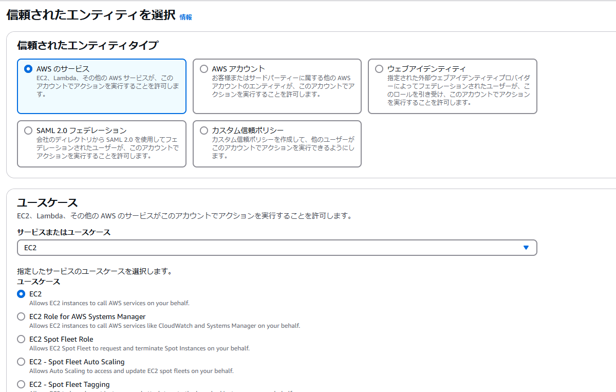The height and width of the screenshot is (392, 616).
Task: Click the 信頼されたエンティティを選択 page title
Action: [x=91, y=15]
